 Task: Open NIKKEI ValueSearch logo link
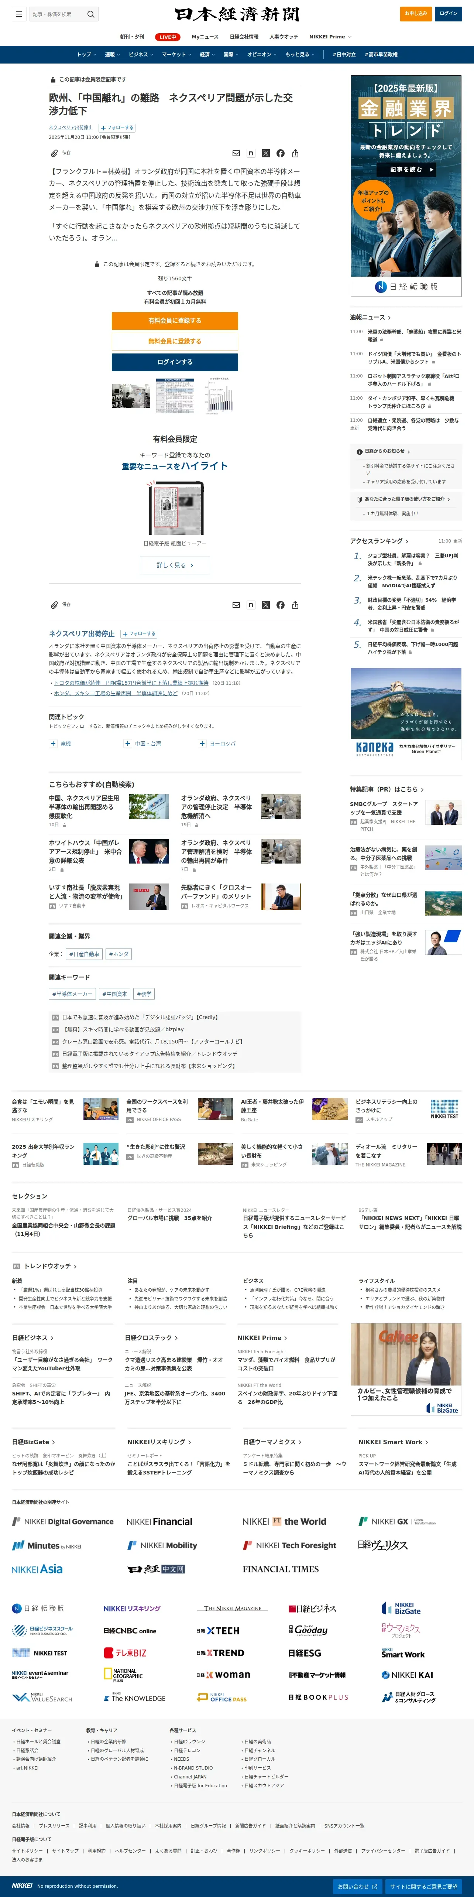[42, 1697]
